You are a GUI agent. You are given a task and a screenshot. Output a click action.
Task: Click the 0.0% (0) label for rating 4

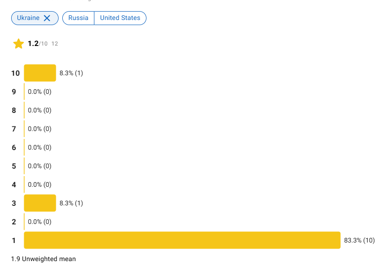(40, 184)
